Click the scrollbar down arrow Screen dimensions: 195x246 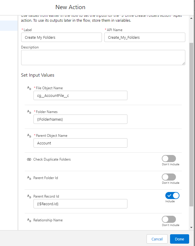point(191,227)
